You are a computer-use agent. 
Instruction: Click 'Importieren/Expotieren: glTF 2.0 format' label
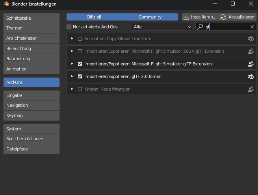[x=123, y=76]
